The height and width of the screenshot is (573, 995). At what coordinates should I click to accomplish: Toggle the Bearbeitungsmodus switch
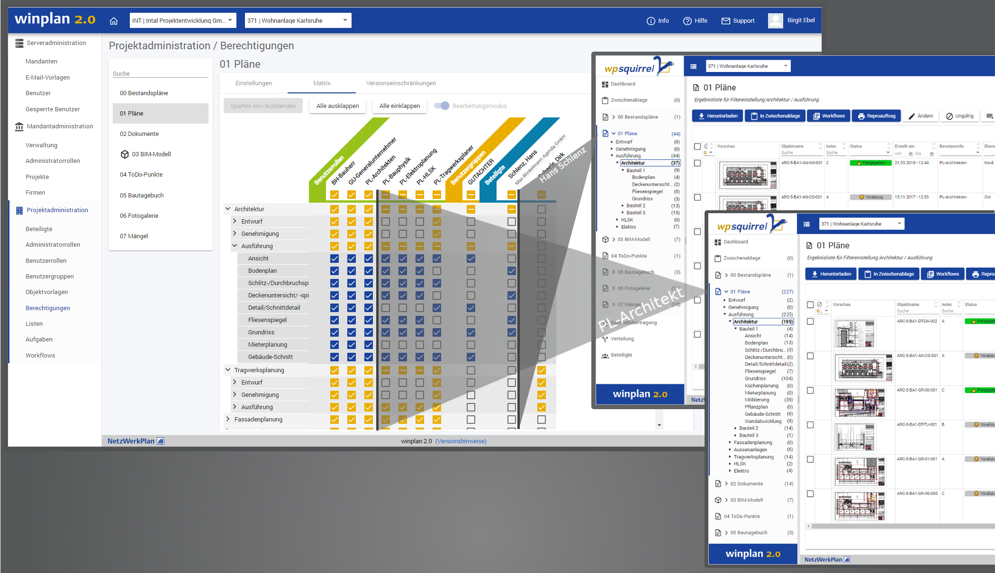(x=442, y=106)
